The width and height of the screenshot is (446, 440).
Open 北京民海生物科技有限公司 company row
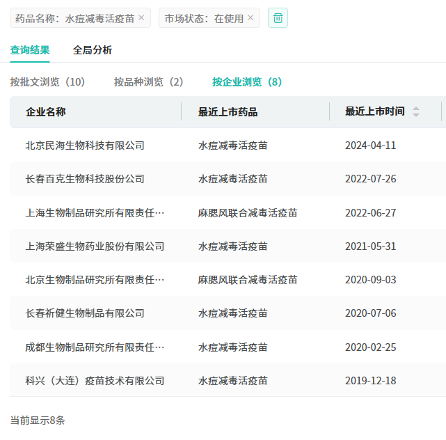click(85, 146)
